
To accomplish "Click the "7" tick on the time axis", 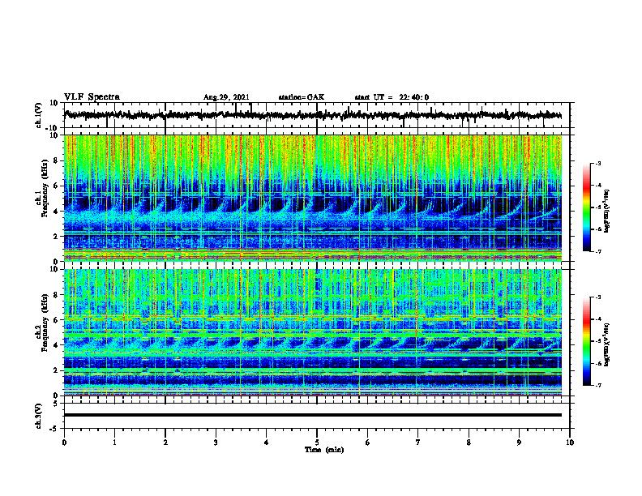I will coord(418,443).
